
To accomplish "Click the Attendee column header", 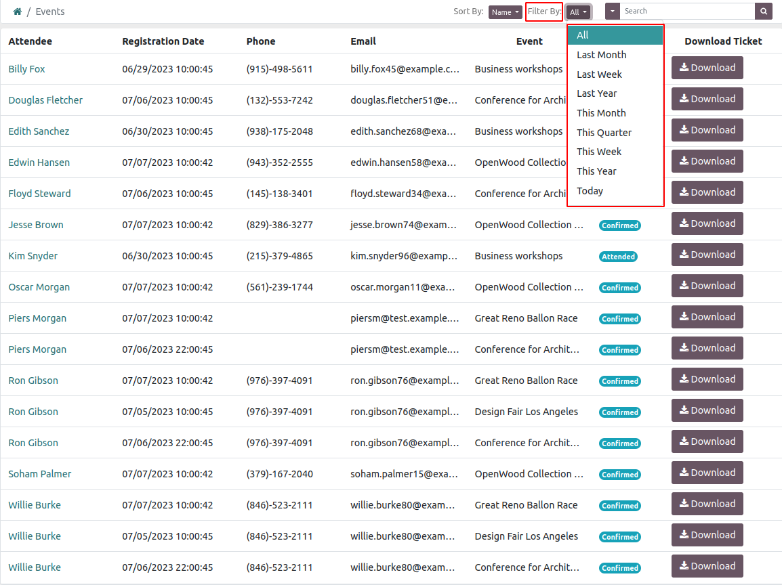I will point(30,41).
